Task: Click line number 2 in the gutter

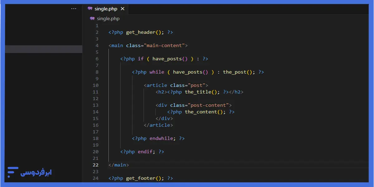Action: (97, 32)
